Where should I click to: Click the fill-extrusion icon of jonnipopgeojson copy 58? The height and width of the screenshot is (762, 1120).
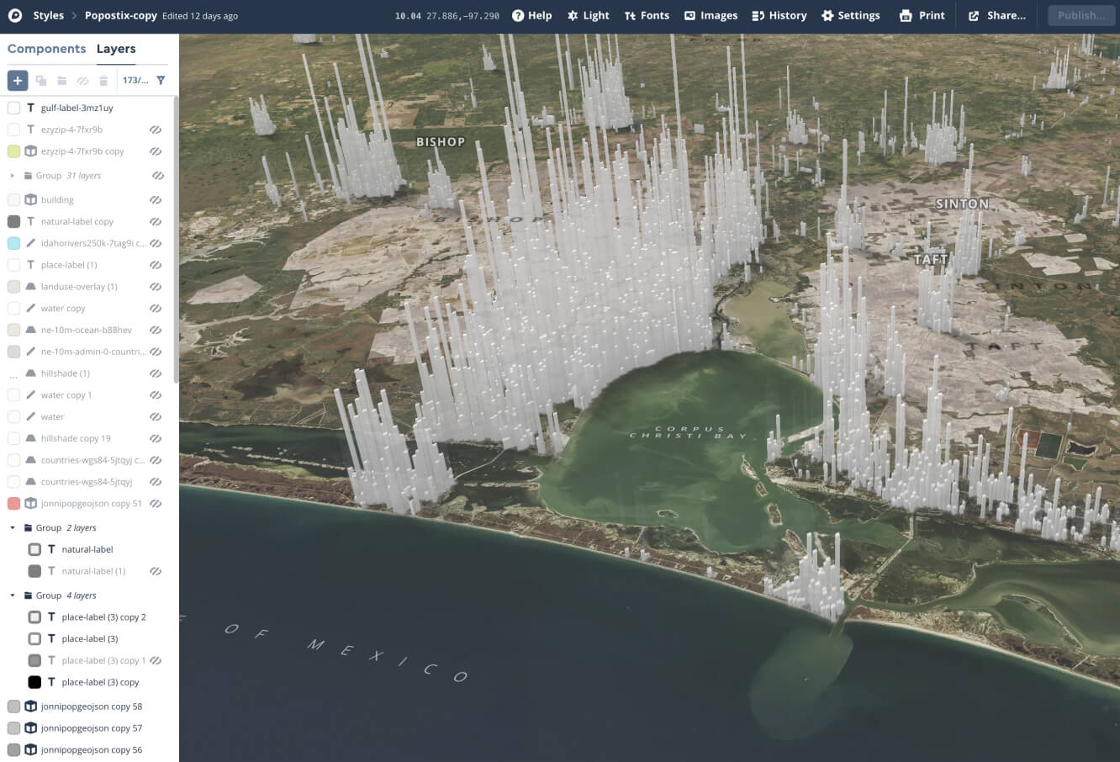(x=31, y=706)
